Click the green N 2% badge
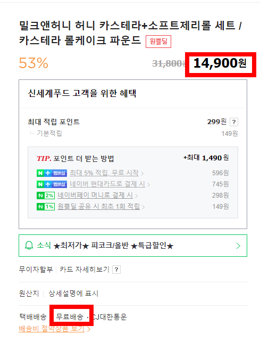260x342 pixels. pyautogui.click(x=46, y=196)
